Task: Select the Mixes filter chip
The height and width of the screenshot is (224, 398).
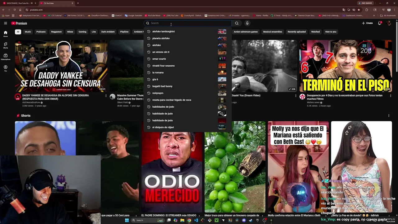Action: (70, 32)
